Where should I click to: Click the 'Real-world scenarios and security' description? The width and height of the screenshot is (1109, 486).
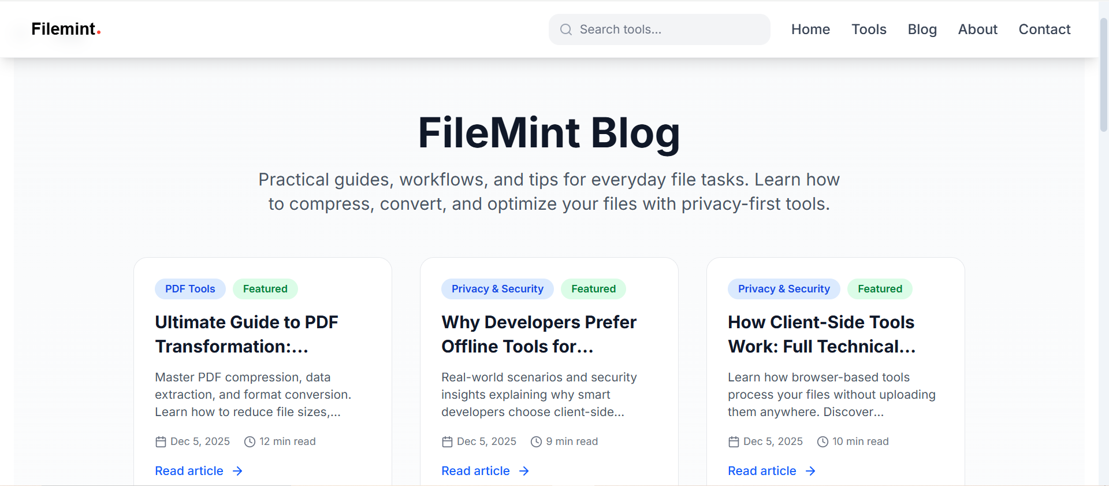coord(539,395)
